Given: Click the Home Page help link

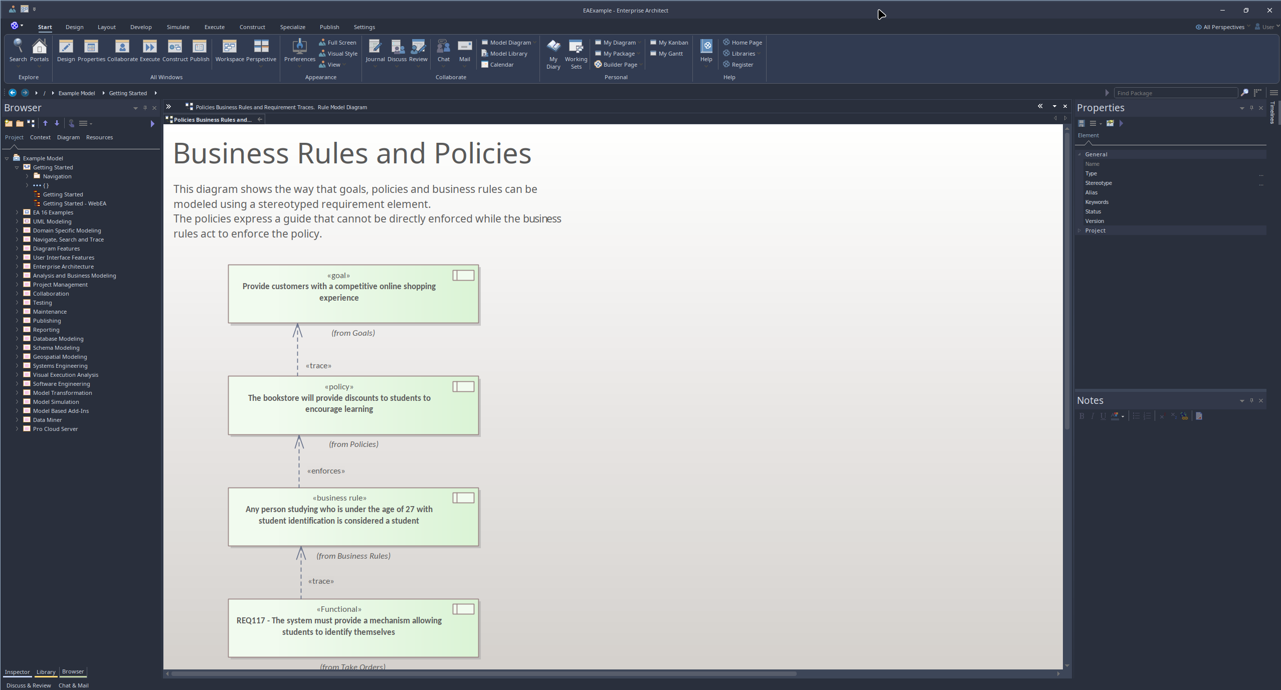Looking at the screenshot, I should click(x=746, y=43).
